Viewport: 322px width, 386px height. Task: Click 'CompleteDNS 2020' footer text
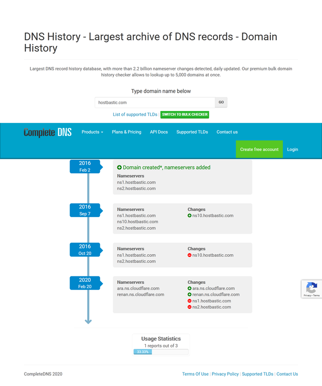[43, 374]
